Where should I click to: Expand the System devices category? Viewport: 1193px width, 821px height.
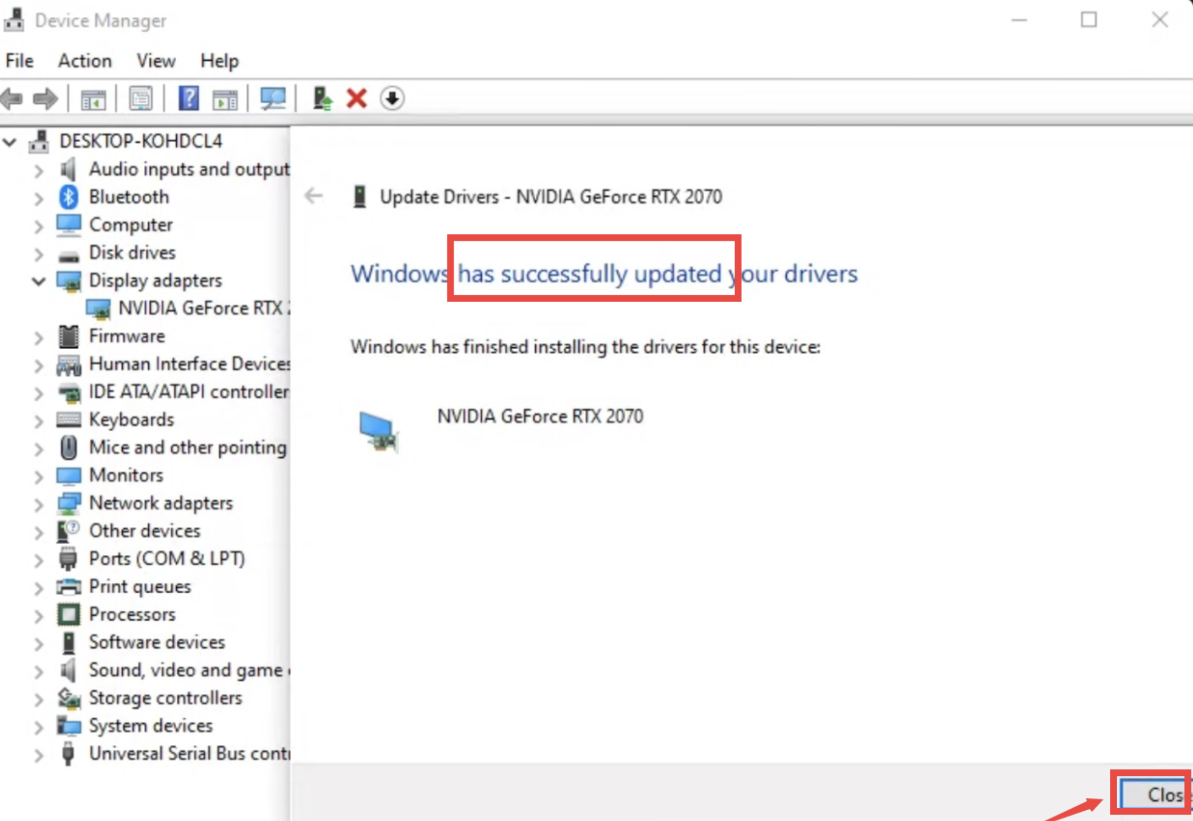38,727
